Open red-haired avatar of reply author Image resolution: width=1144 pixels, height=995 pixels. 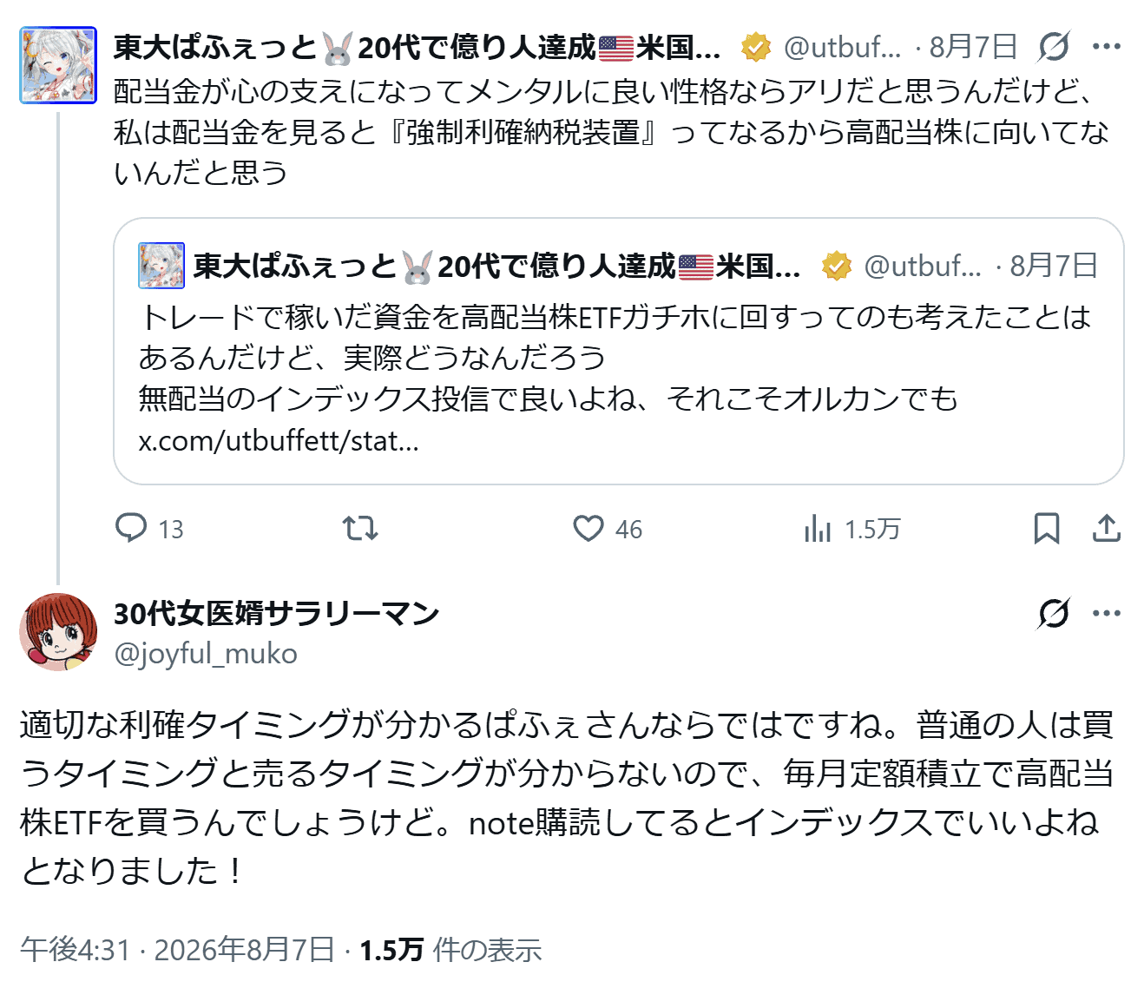58,632
